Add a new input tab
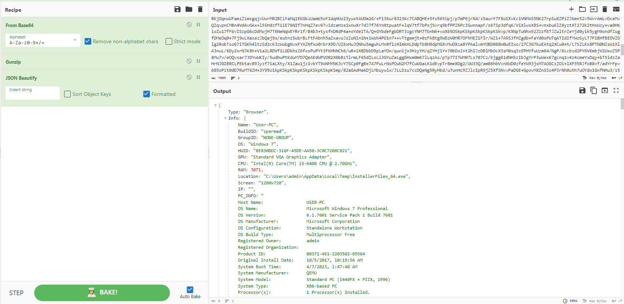Viewport: 624px width, 304px height. [x=571, y=9]
